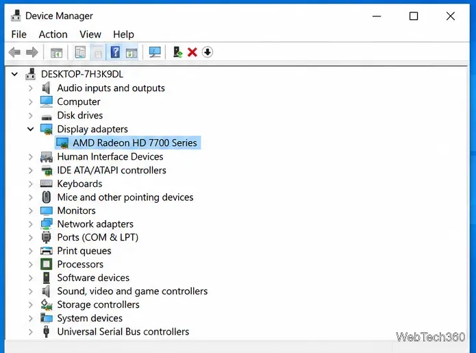Close the Device Manager window
Image resolution: width=476 pixels, height=353 pixels.
451,16
